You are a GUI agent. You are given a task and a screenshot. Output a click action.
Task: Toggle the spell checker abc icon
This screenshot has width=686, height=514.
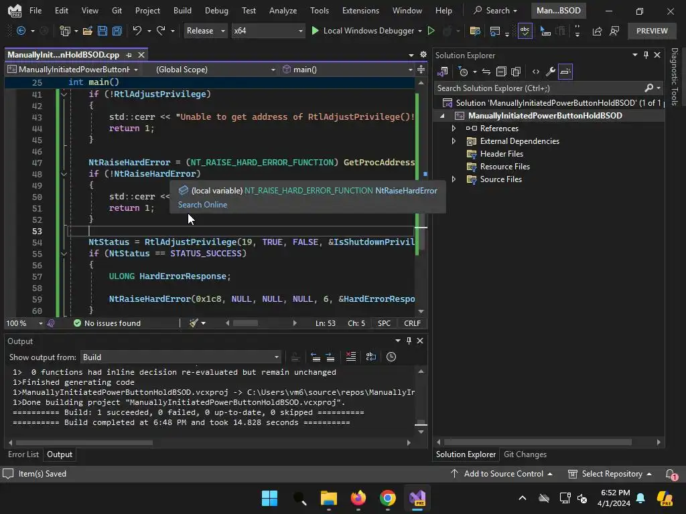coord(525,31)
